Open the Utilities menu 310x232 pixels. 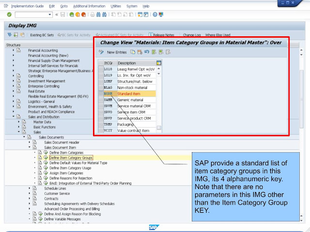tap(116, 6)
